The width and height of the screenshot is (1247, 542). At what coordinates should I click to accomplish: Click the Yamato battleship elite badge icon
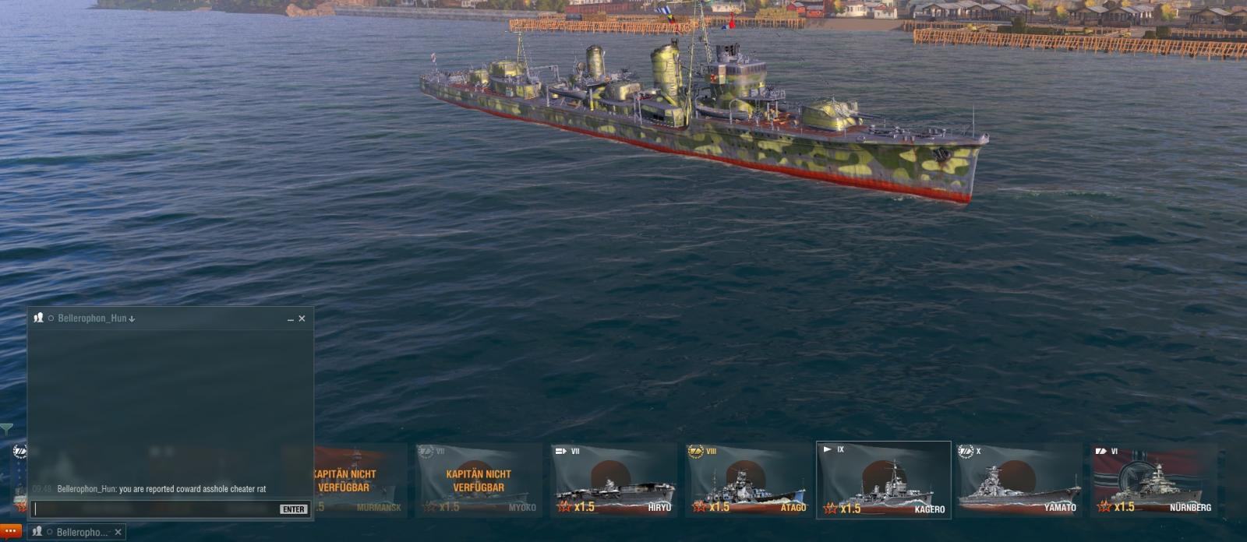click(x=966, y=451)
